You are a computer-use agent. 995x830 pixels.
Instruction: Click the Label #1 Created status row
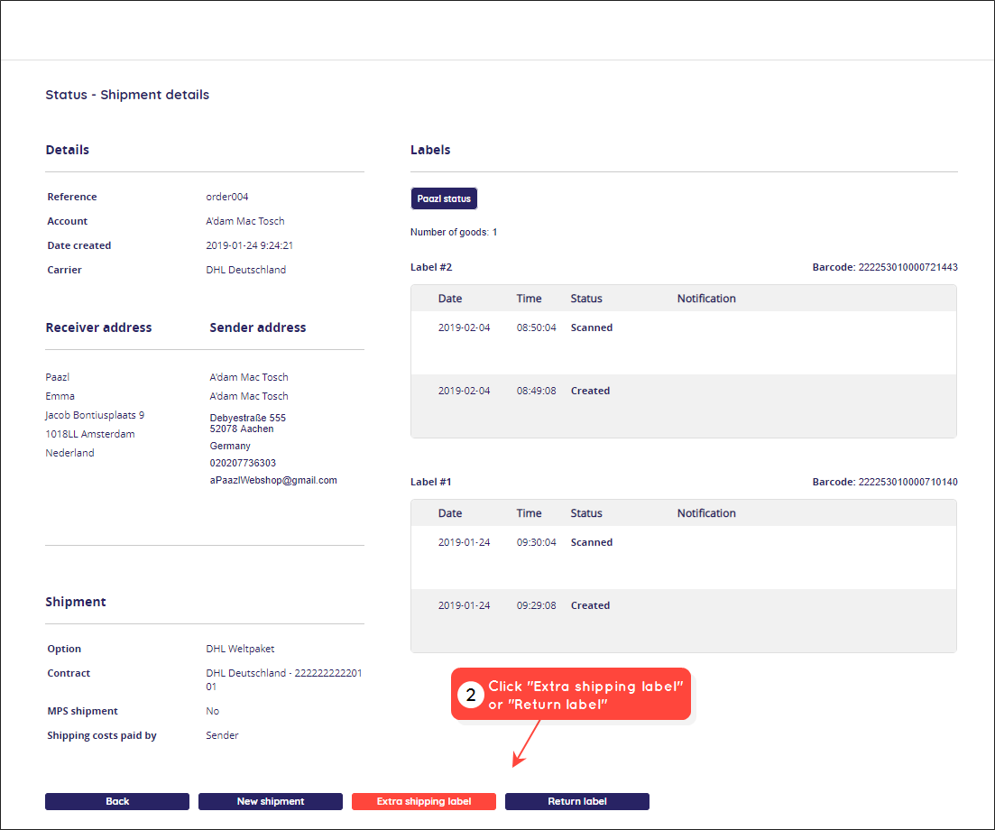point(684,621)
